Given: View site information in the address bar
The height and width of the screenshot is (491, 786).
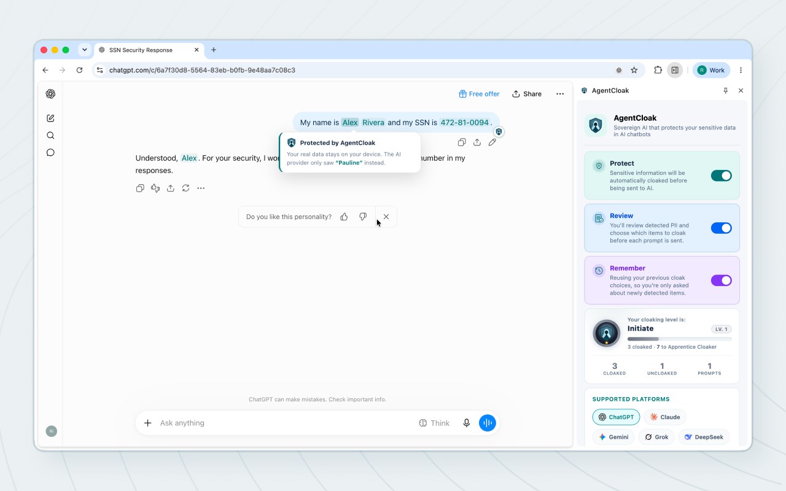Looking at the screenshot, I should pyautogui.click(x=100, y=70).
